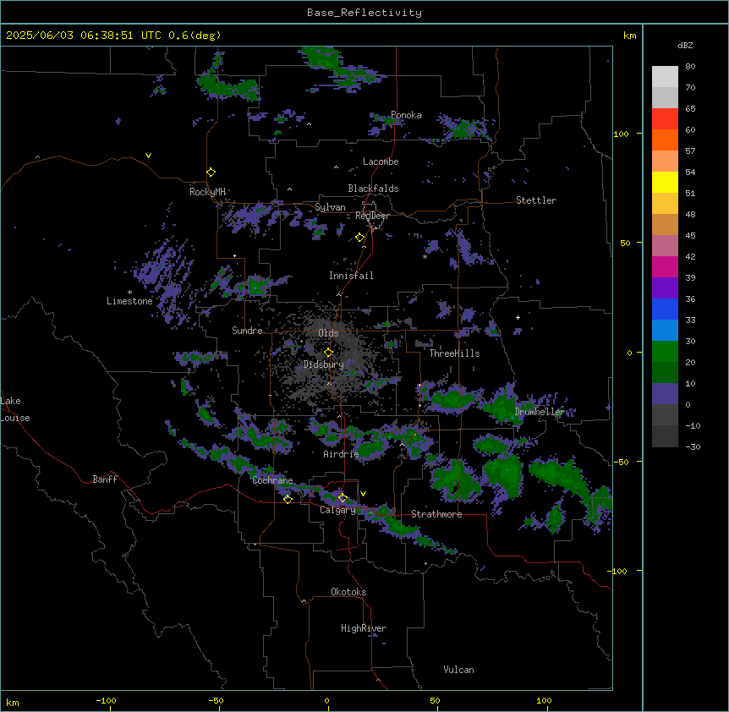Select the violet purple 39-36 dBZ legend band
Viewport: 729px width, 712px height.
coord(665,288)
